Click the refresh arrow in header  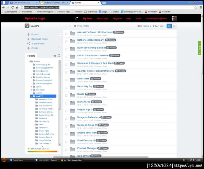(x=77, y=18)
